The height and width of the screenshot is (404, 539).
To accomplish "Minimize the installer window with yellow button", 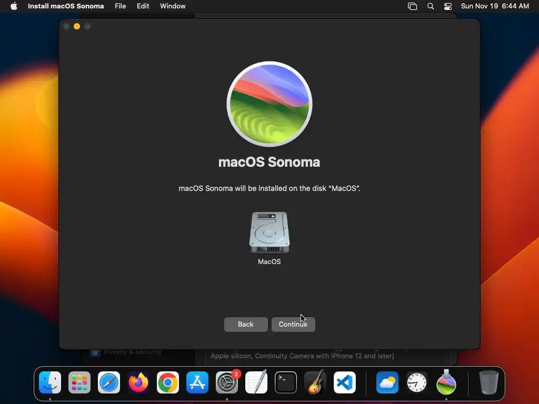I will point(77,26).
